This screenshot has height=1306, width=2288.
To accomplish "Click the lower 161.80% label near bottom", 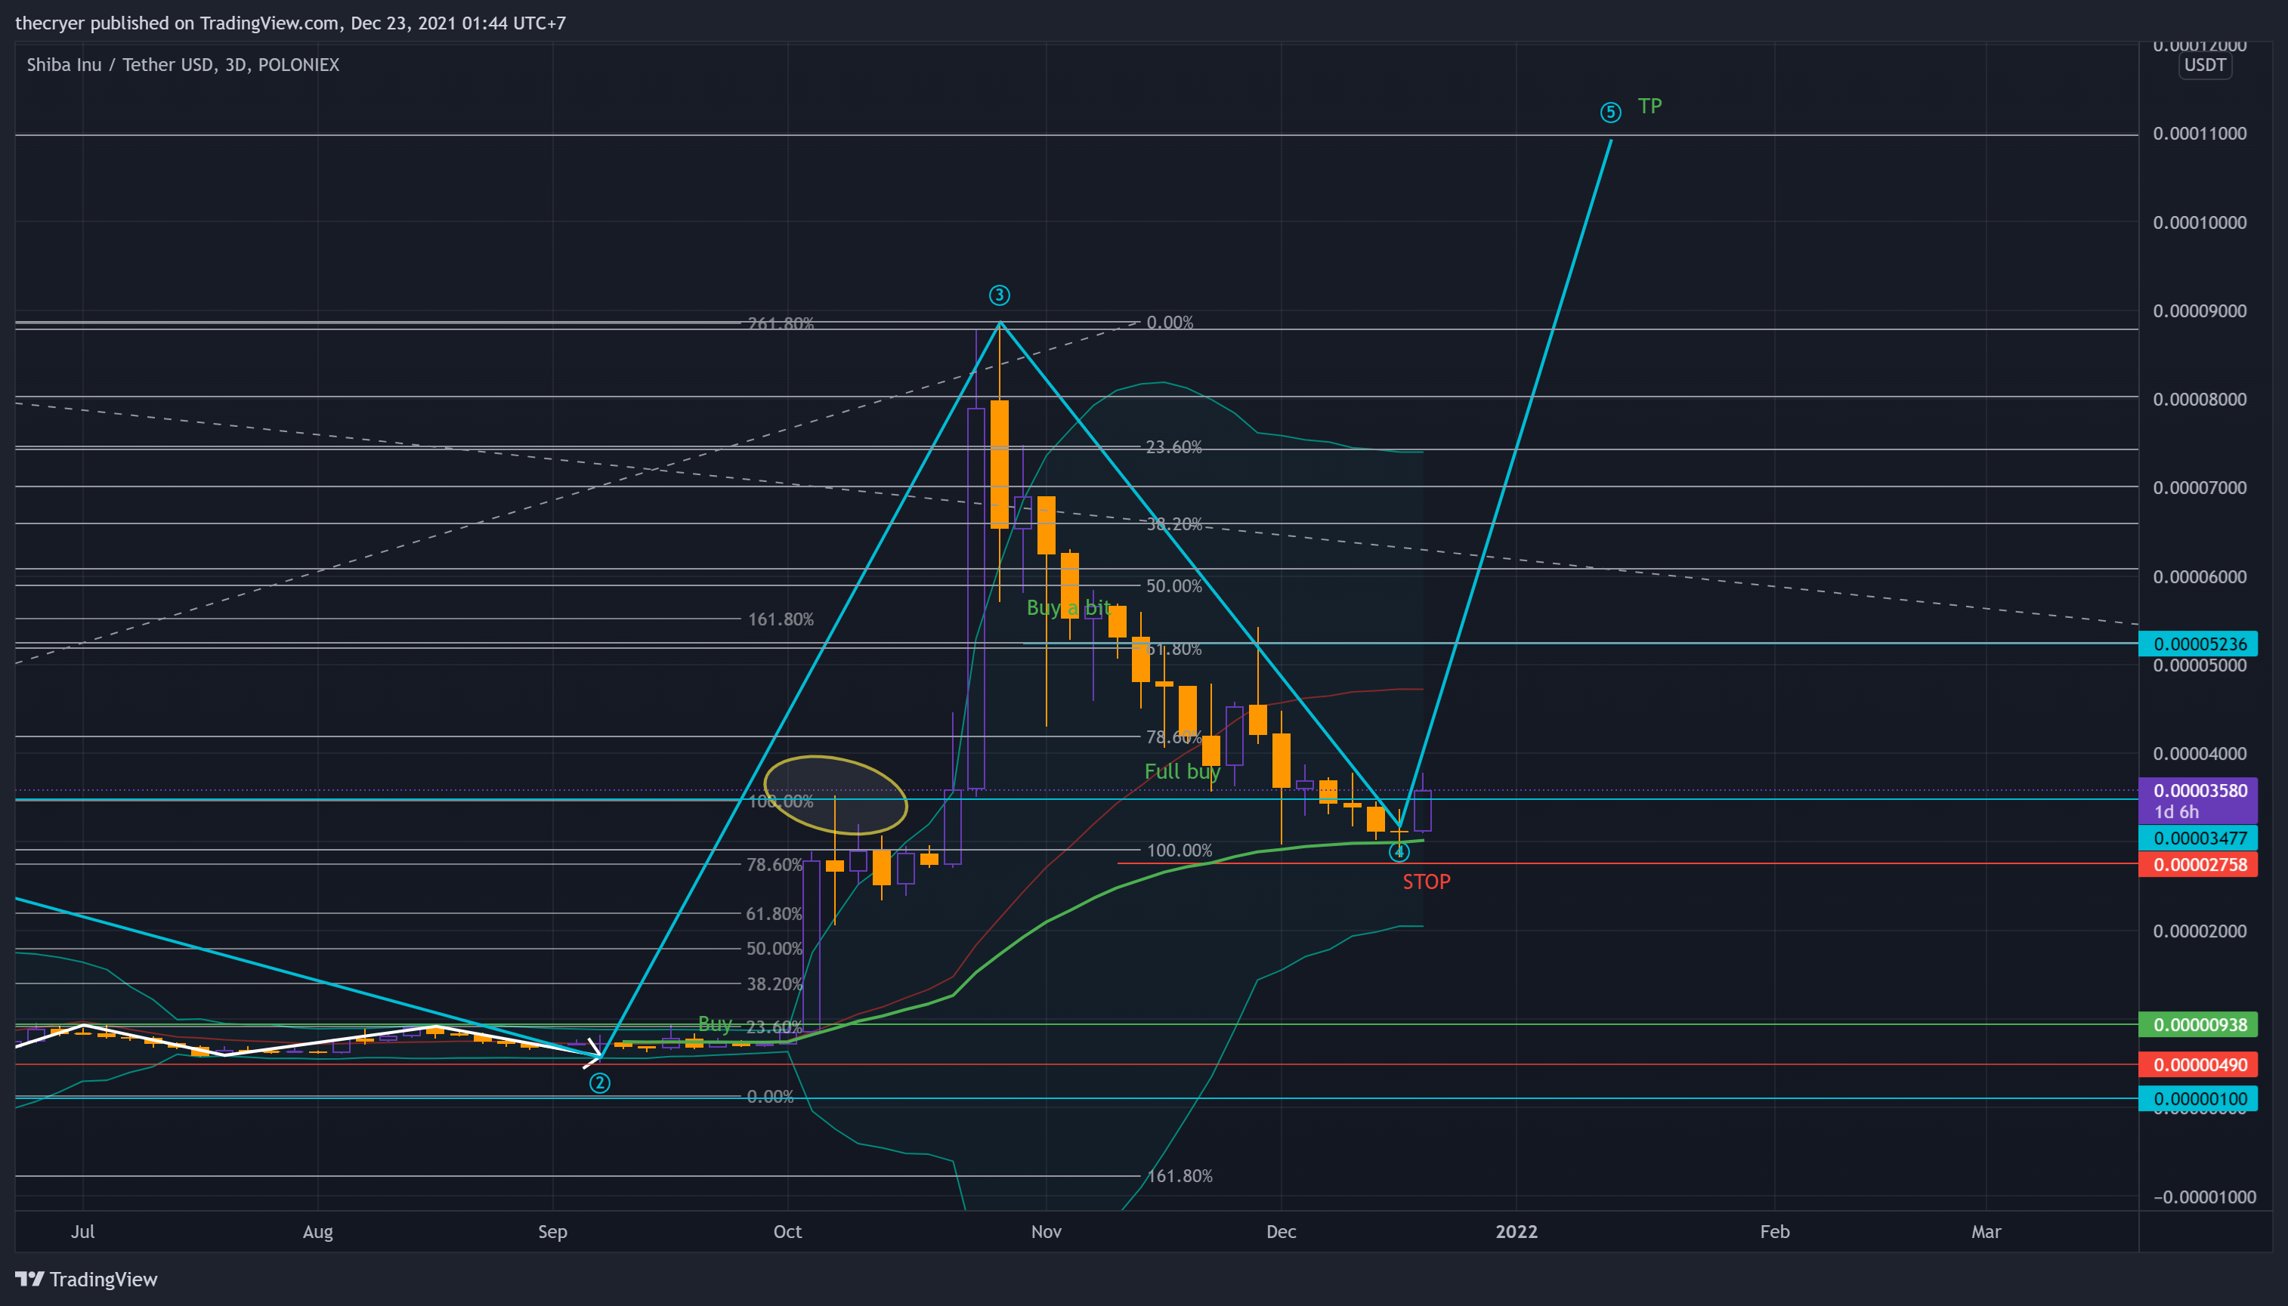I will point(1179,1176).
